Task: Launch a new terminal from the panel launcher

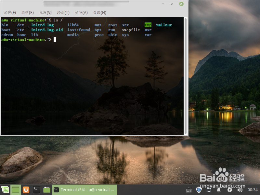Action: 36,190
